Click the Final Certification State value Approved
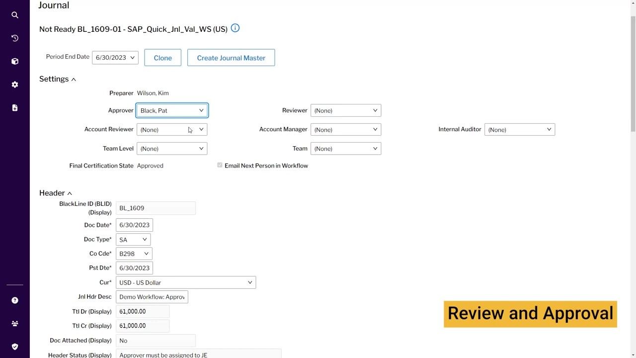Screen dimensions: 636x358 click(x=150, y=166)
